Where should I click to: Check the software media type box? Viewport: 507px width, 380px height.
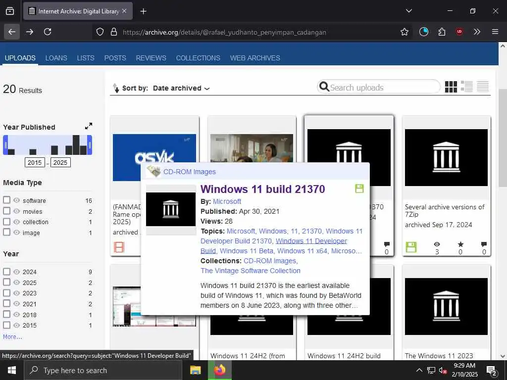tap(7, 200)
